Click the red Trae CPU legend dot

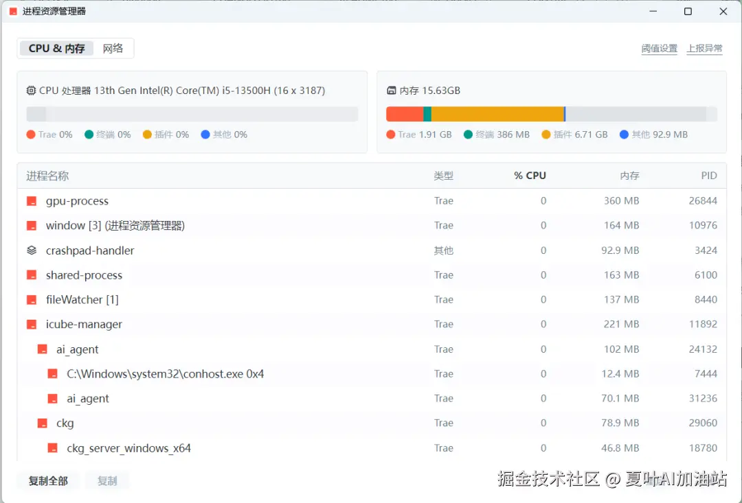pyautogui.click(x=31, y=134)
